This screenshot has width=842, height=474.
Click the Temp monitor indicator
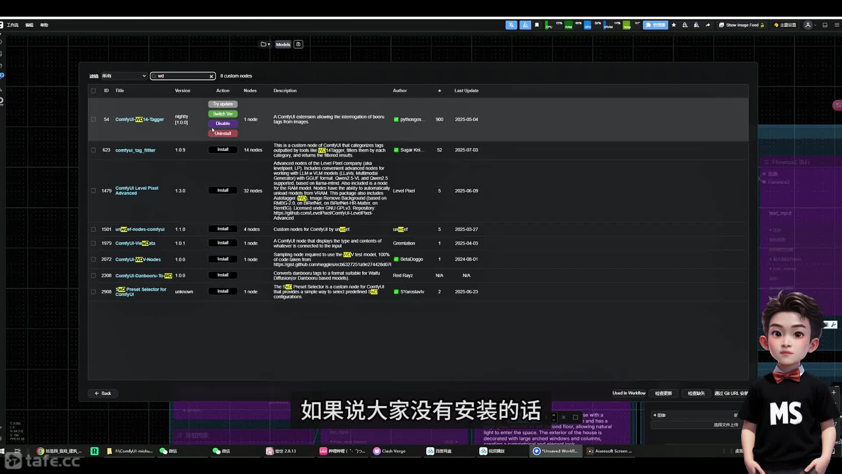click(x=631, y=25)
